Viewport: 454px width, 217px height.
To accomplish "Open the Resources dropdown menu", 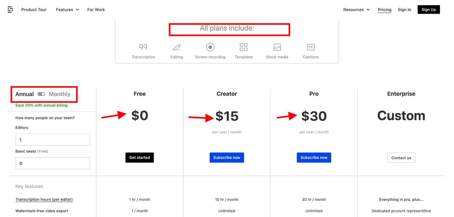I will pos(356,10).
